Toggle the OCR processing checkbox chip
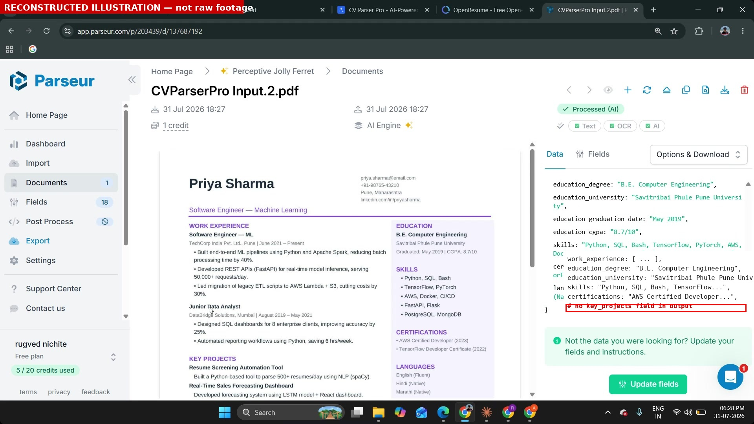 620,126
